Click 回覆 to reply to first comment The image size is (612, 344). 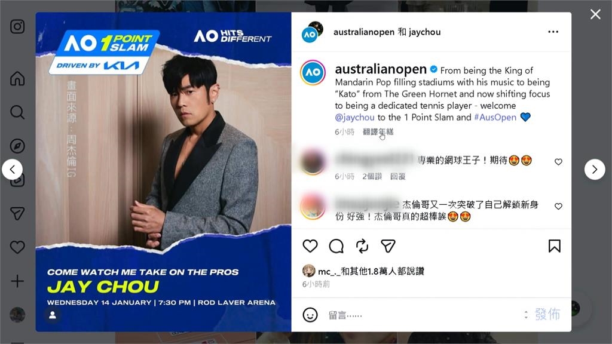coord(397,176)
